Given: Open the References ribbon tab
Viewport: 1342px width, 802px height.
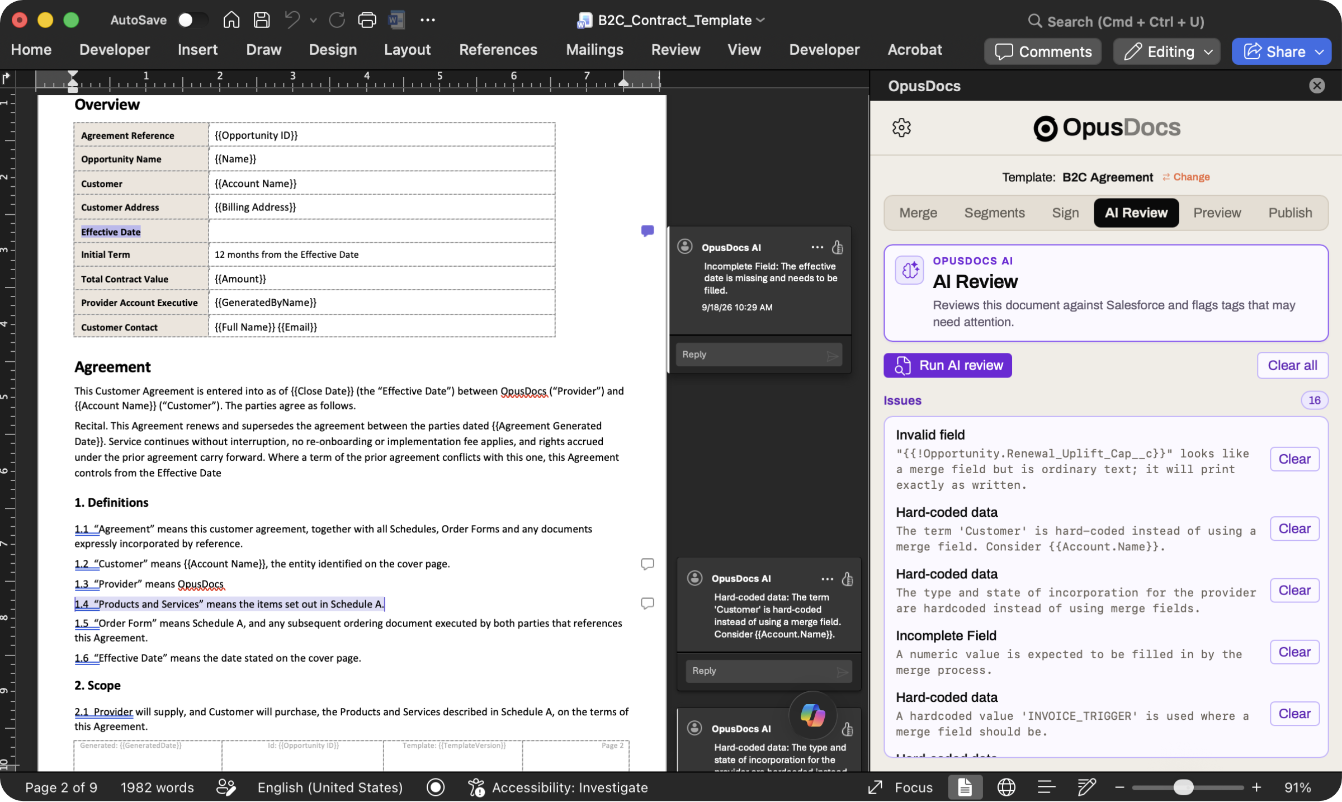Looking at the screenshot, I should pos(498,50).
